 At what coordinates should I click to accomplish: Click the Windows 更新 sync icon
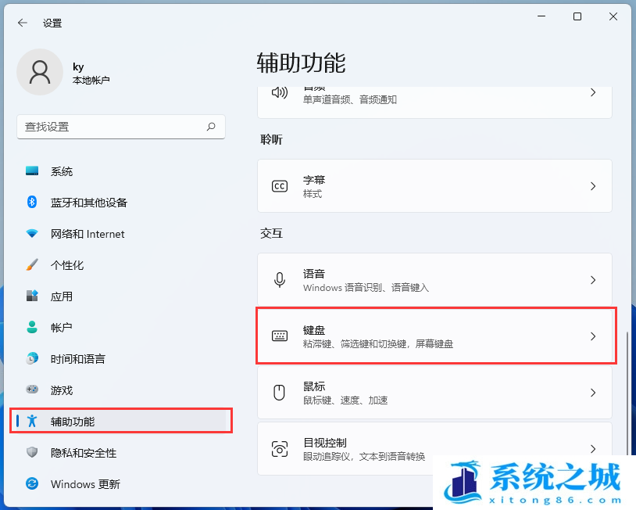tap(32, 483)
